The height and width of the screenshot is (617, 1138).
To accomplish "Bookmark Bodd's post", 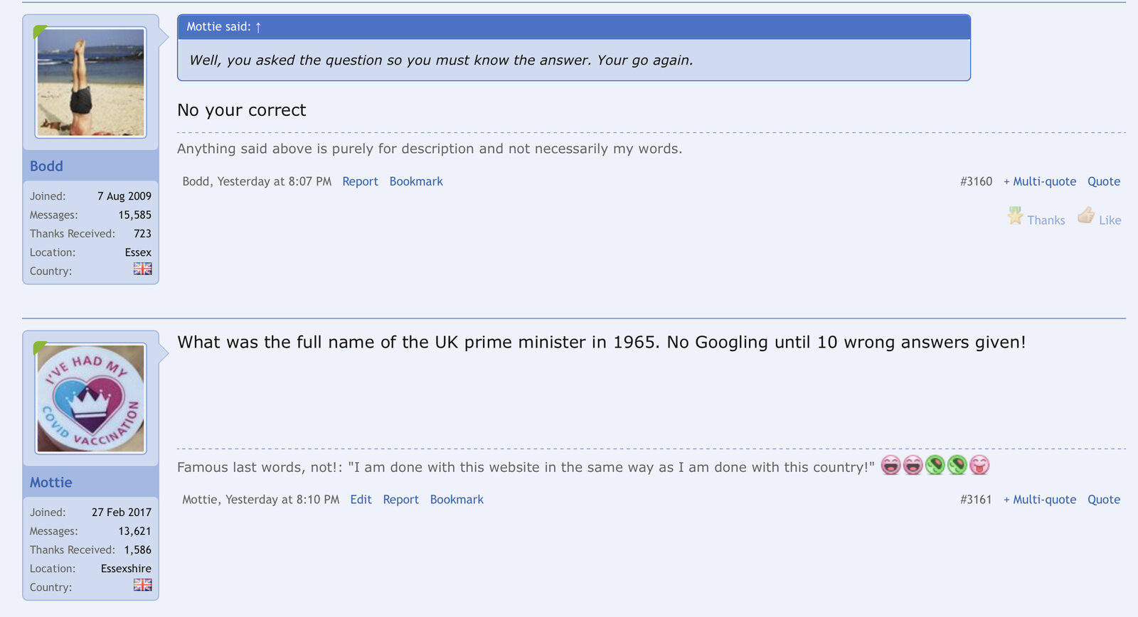I will pyautogui.click(x=415, y=181).
